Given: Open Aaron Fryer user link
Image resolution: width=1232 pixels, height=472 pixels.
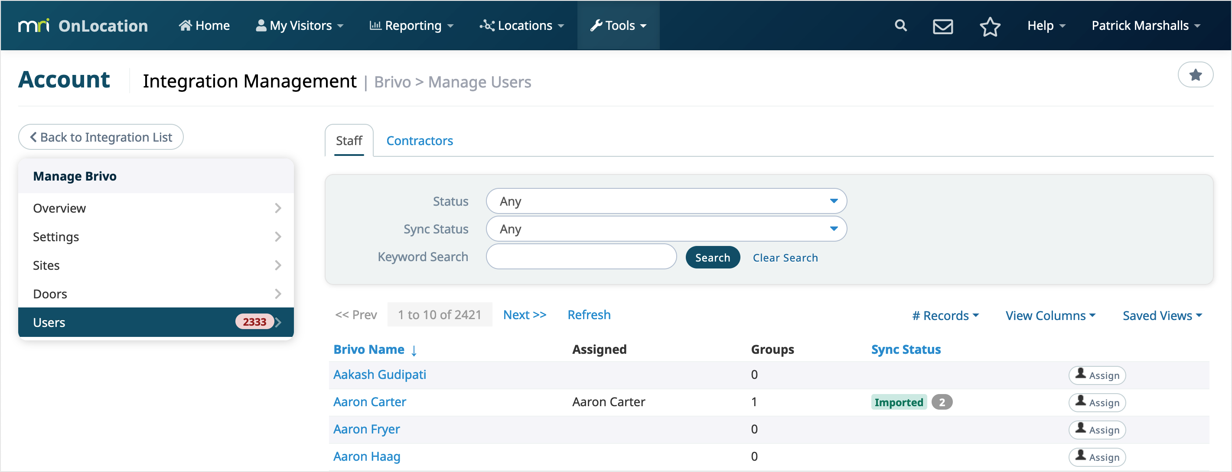Looking at the screenshot, I should [366, 429].
